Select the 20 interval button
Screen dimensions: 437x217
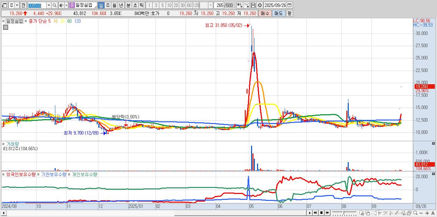point(176,5)
